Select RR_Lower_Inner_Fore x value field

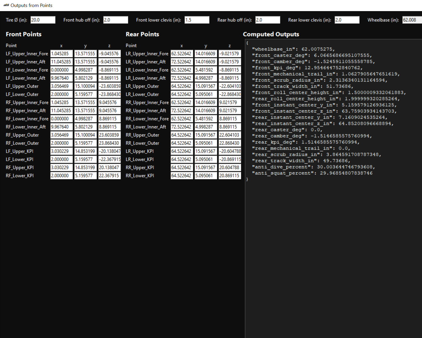point(182,119)
